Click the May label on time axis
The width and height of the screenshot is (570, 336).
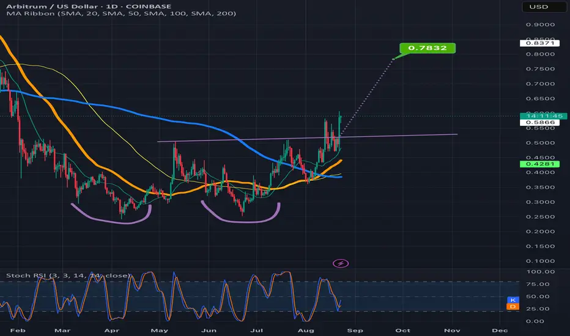(159, 331)
